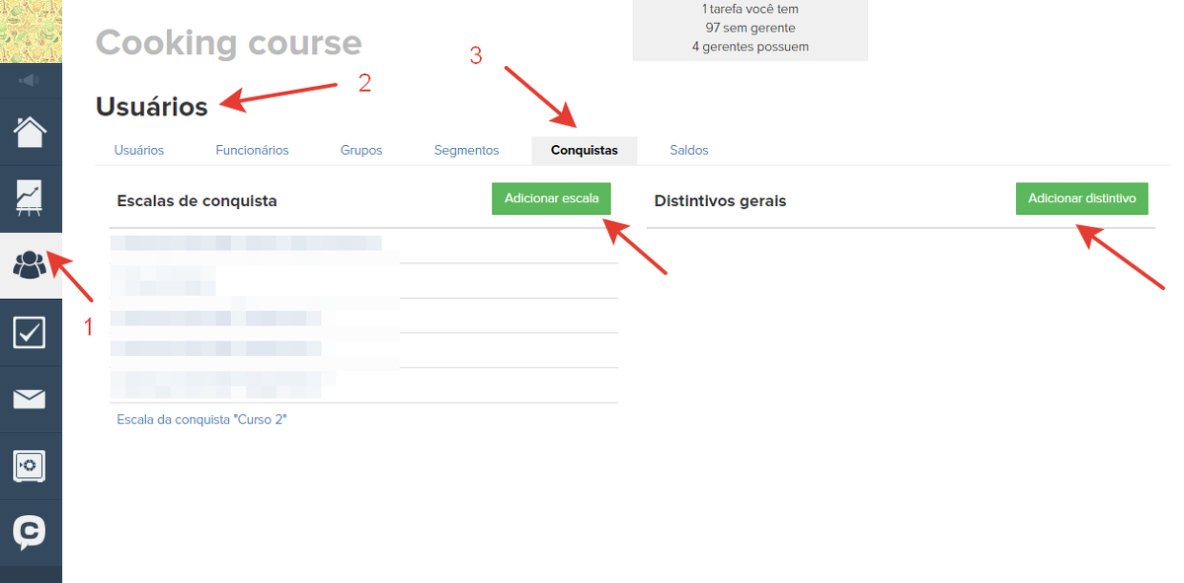The height and width of the screenshot is (583, 1184).
Task: Open the Escala da conquista "Curso 2" link
Action: point(201,419)
